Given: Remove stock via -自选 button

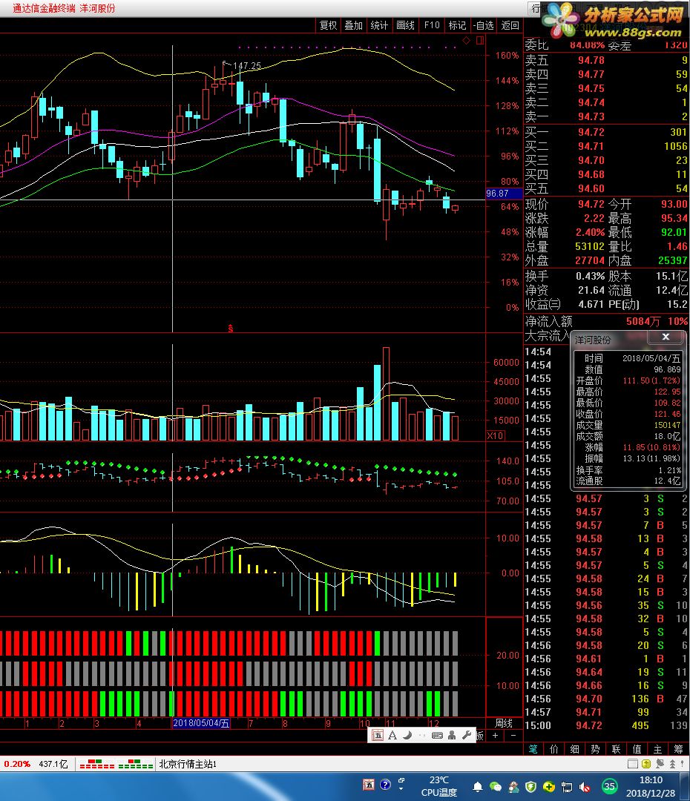Looking at the screenshot, I should [483, 25].
